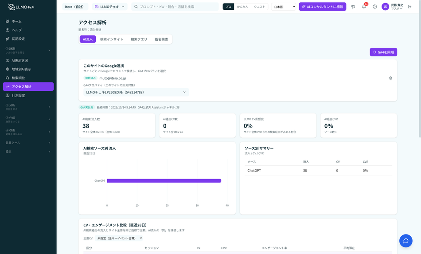Open 検索順位 in the sidebar

tap(28, 78)
